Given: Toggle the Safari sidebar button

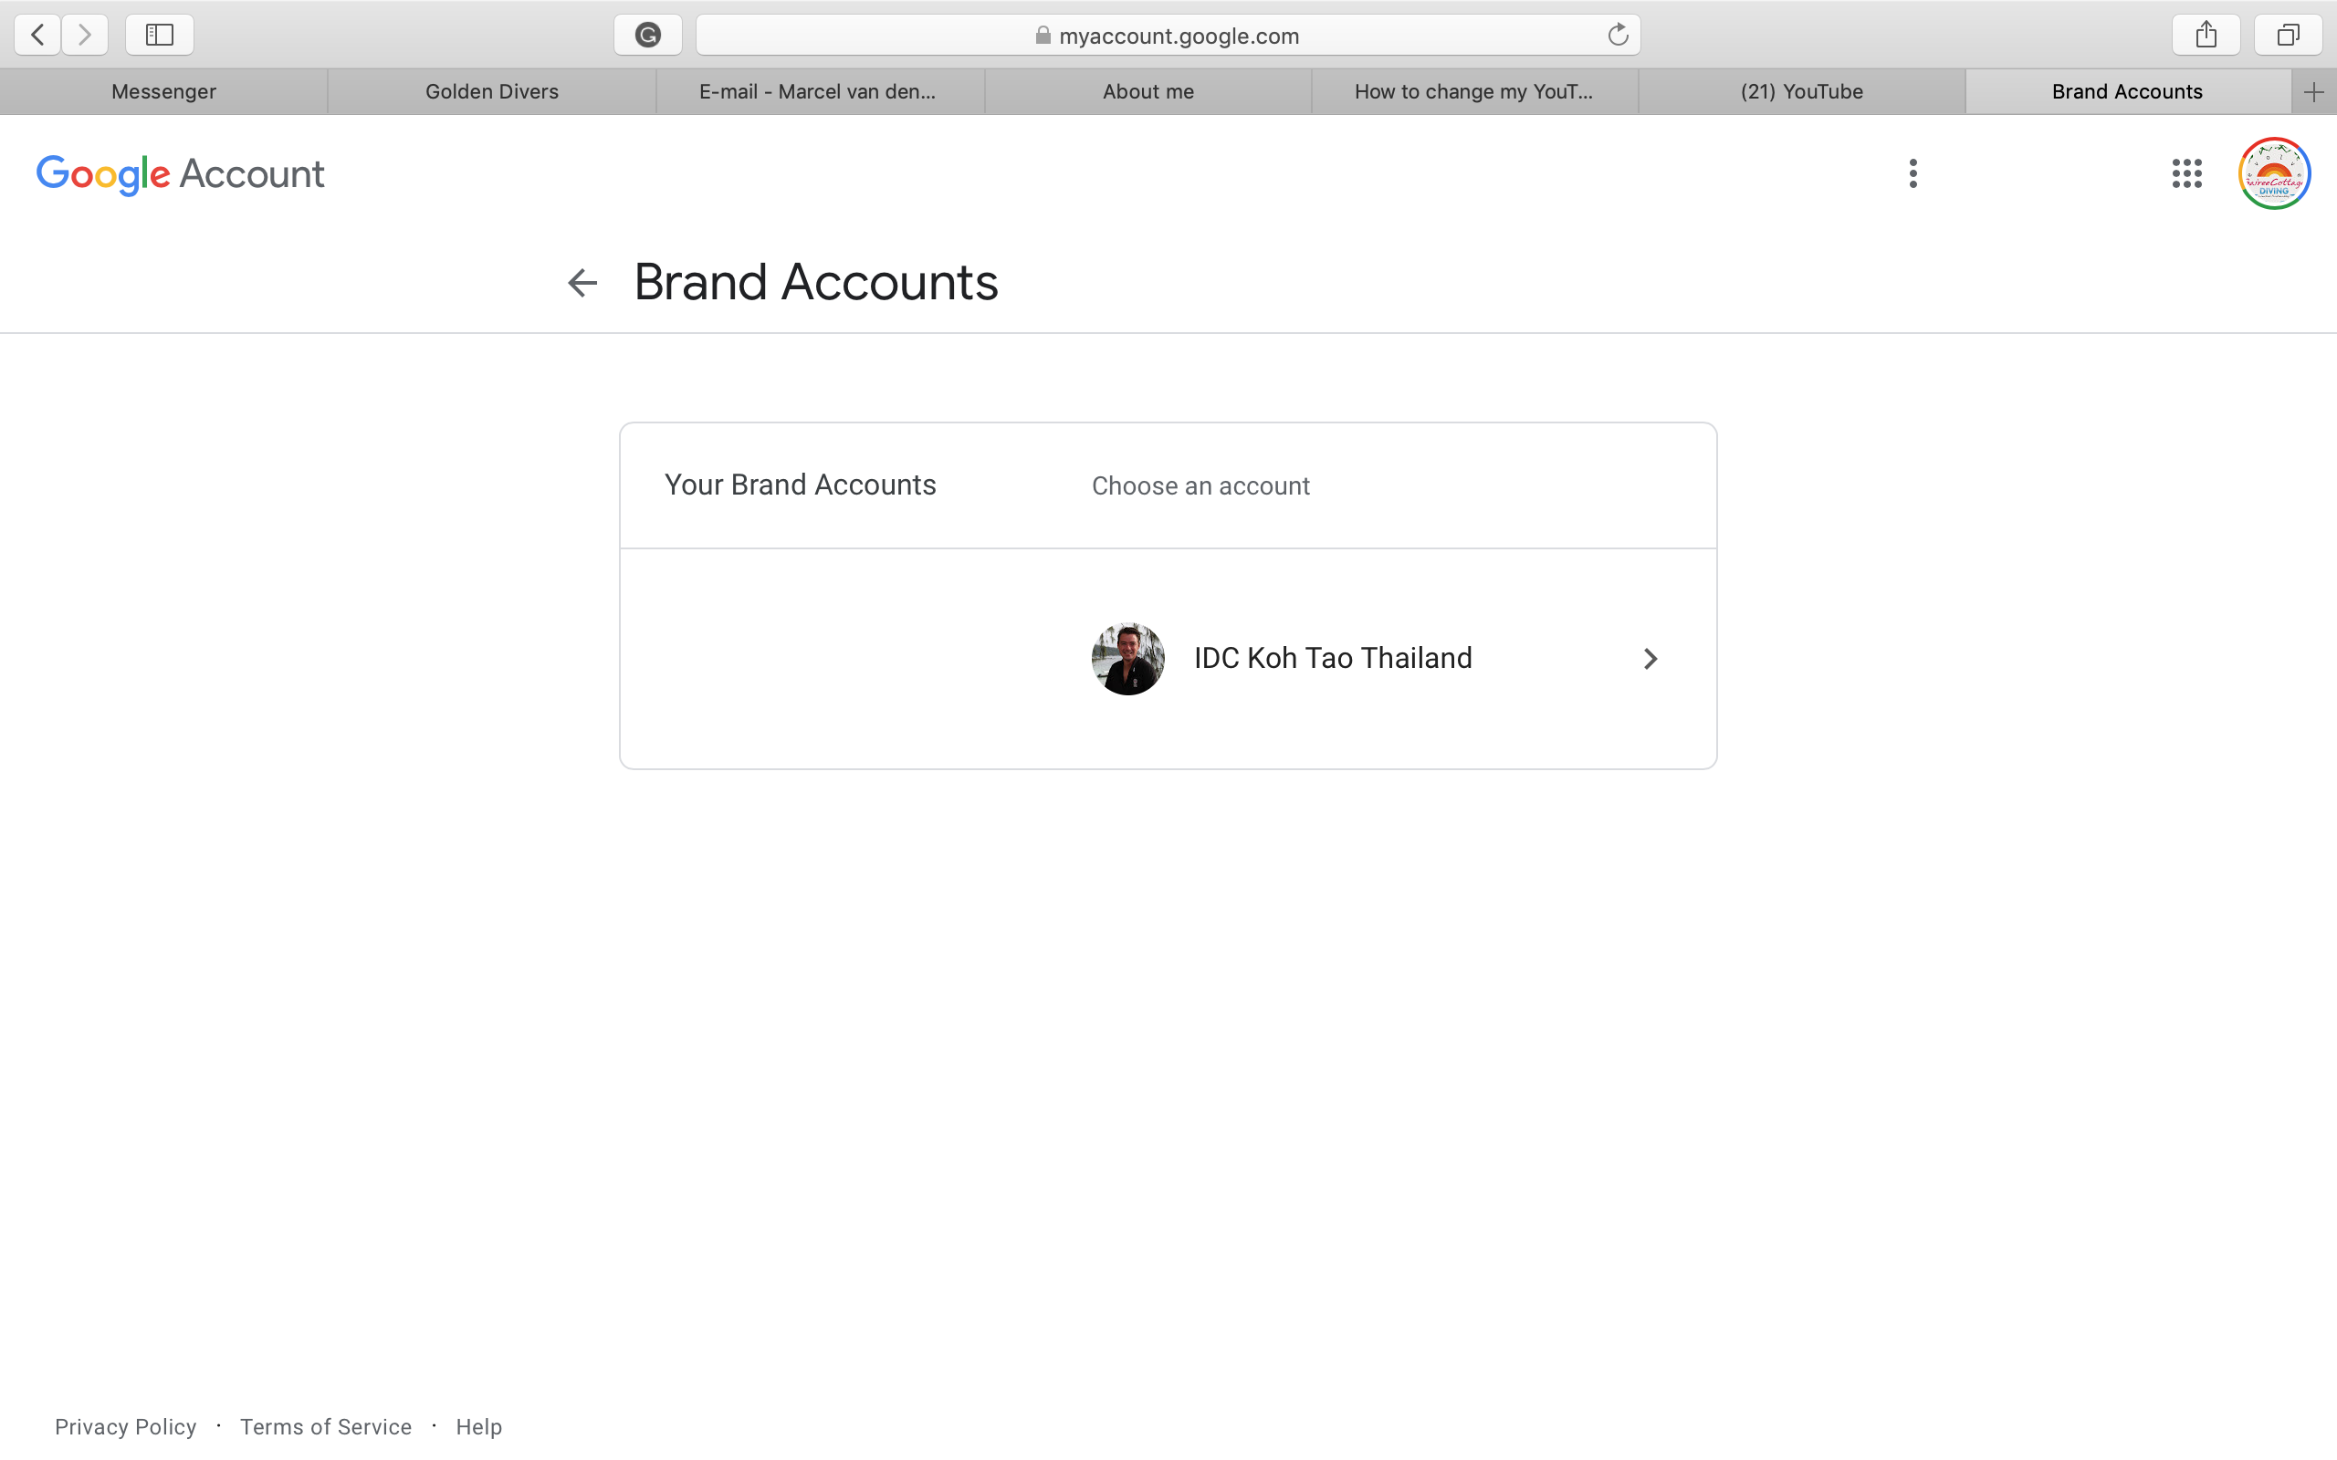Looking at the screenshot, I should [x=160, y=35].
